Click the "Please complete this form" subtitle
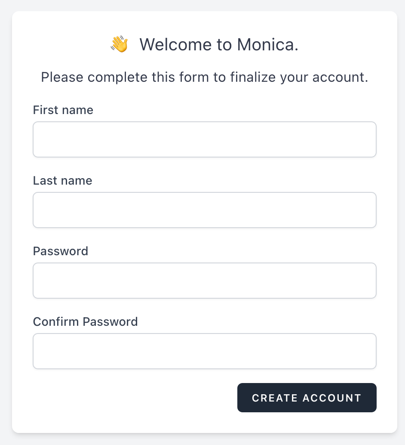The width and height of the screenshot is (405, 445). coord(205,77)
